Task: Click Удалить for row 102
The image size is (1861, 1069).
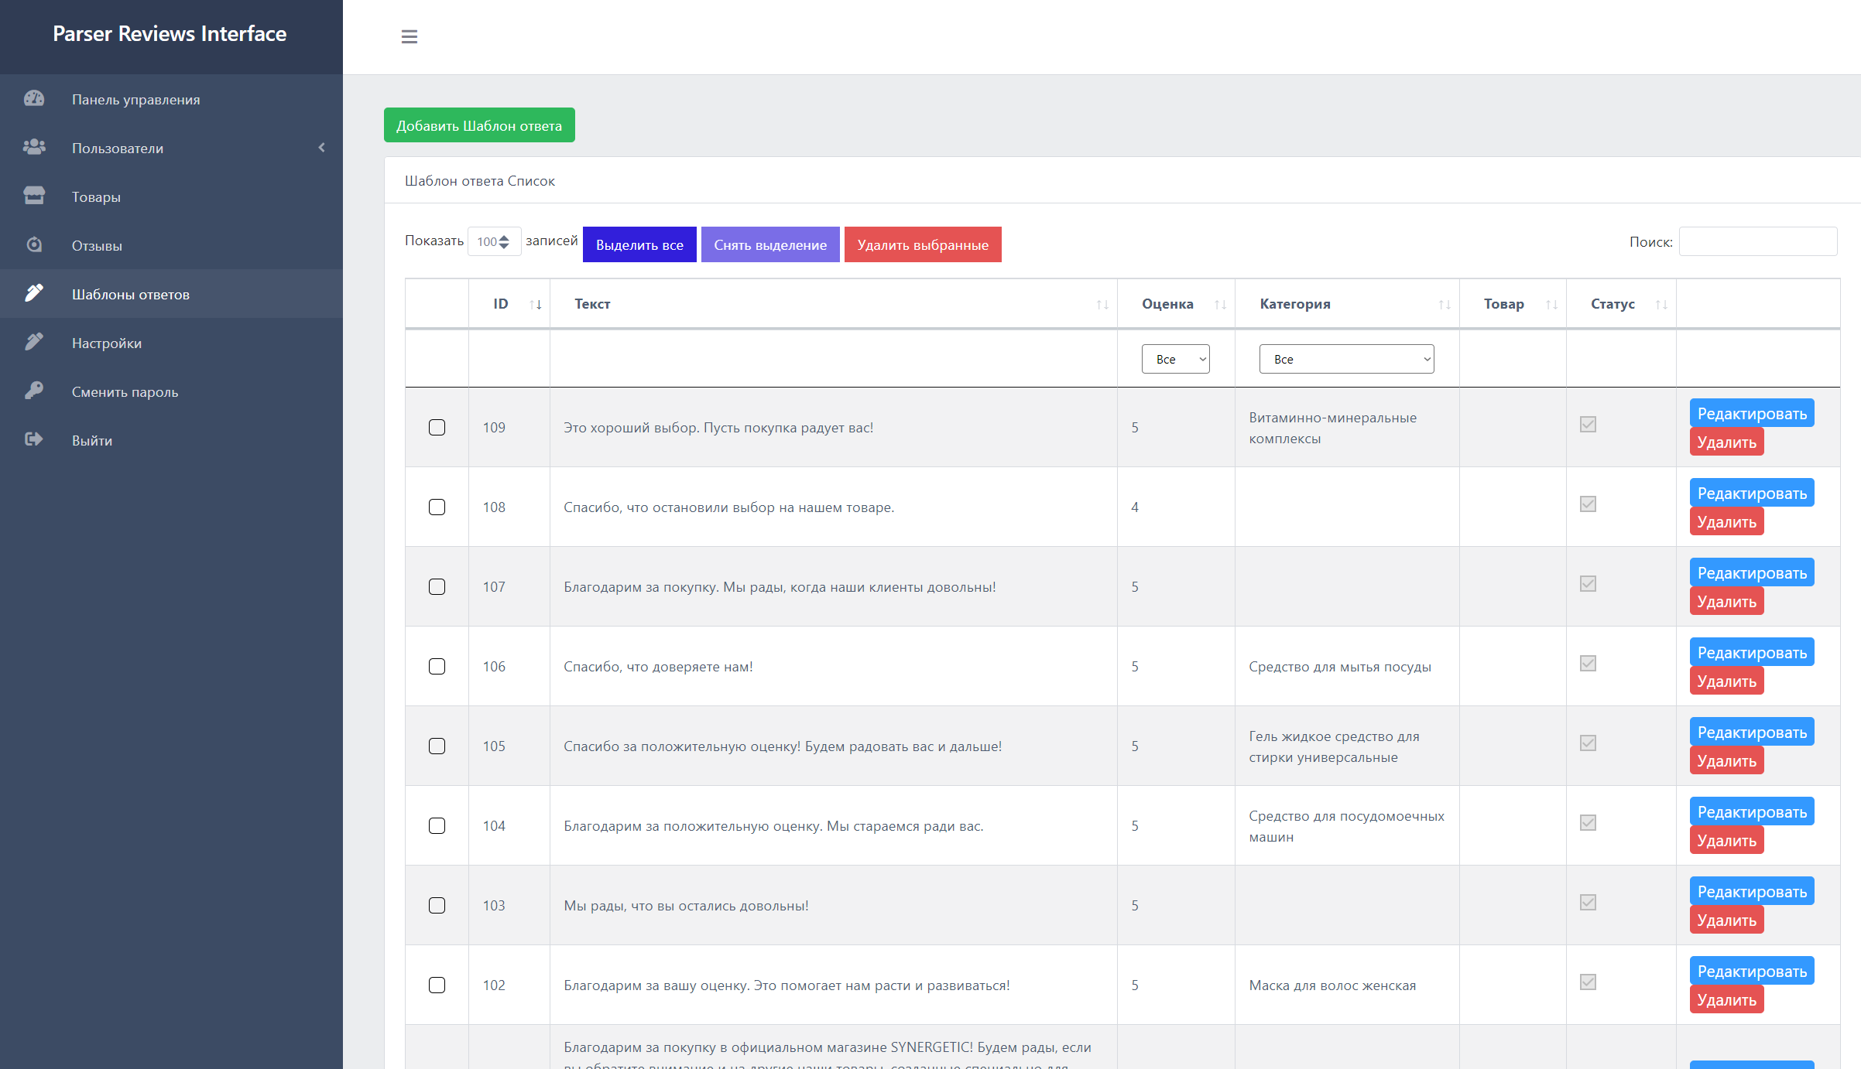Action: 1726,999
